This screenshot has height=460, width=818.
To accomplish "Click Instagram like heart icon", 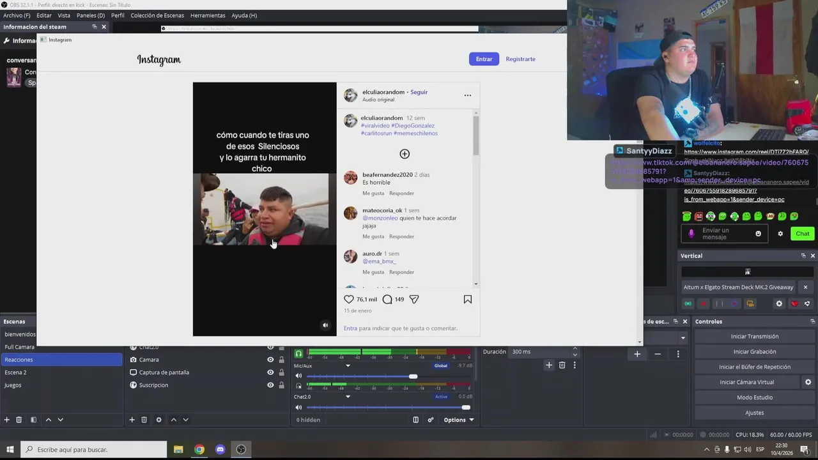I will pos(349,299).
